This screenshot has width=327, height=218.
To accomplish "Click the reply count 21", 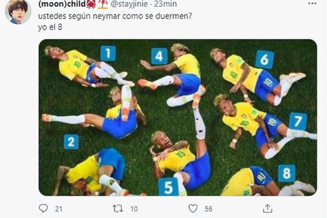I will coord(59,209).
